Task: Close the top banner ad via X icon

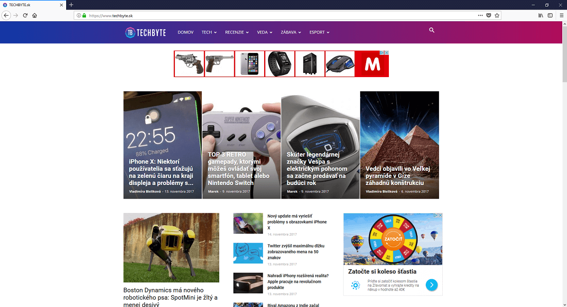Action: [x=387, y=53]
